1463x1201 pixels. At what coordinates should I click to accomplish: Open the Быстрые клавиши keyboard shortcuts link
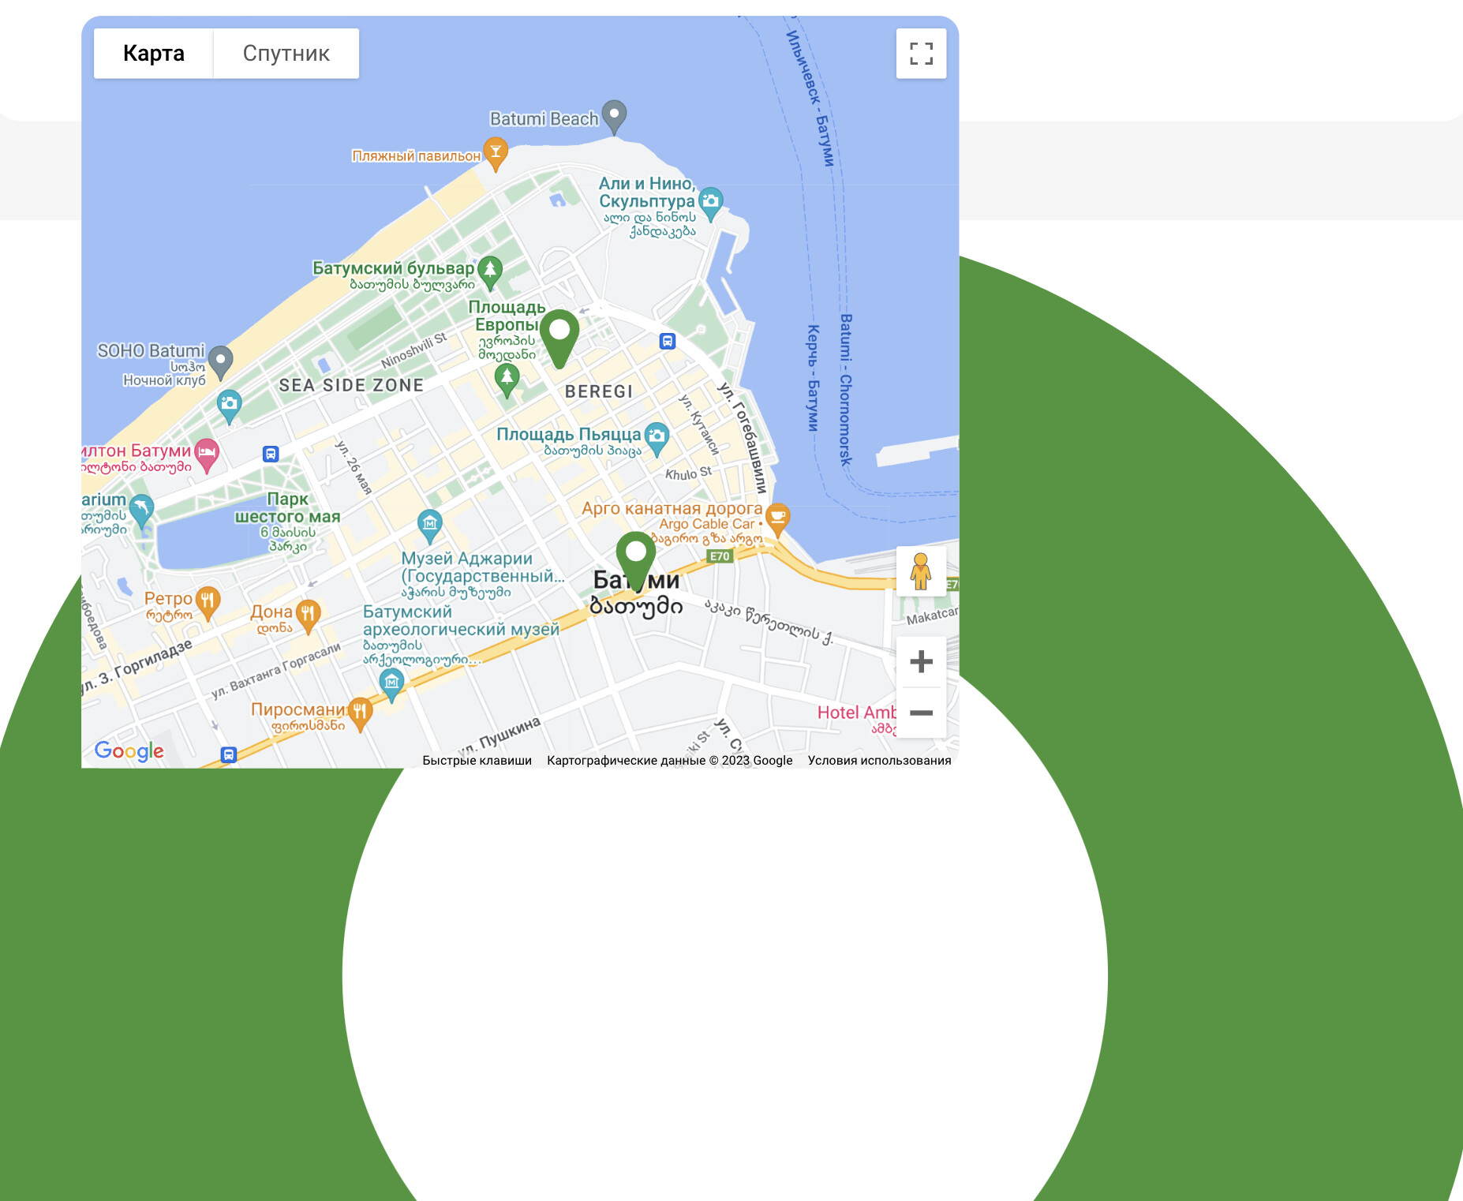pos(477,761)
